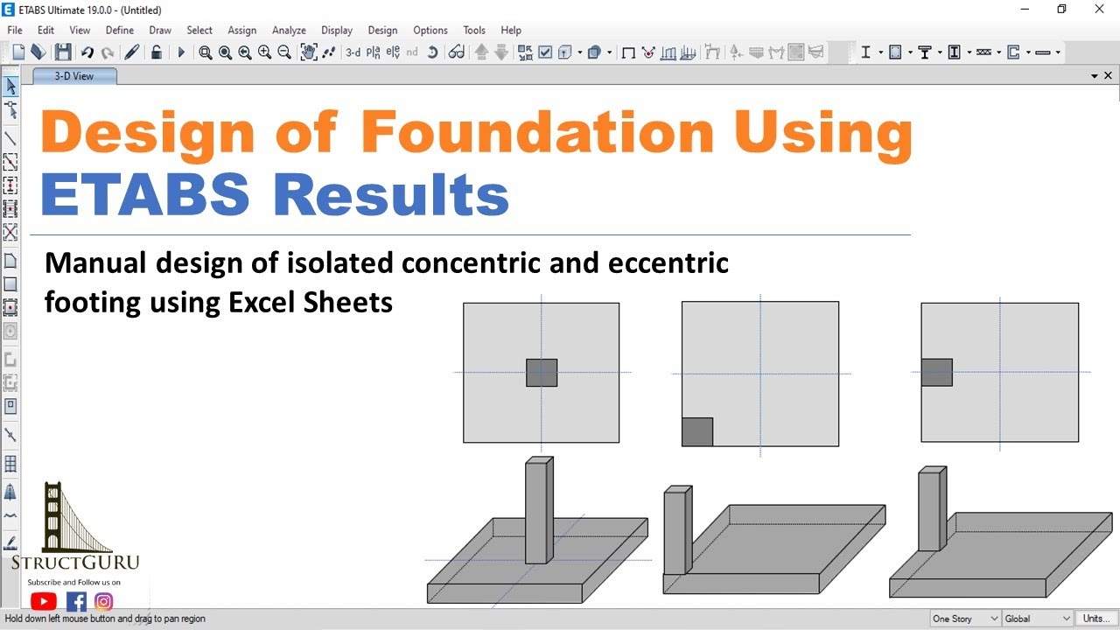
Task: Click the Move Up in List arrow
Action: coord(481,52)
